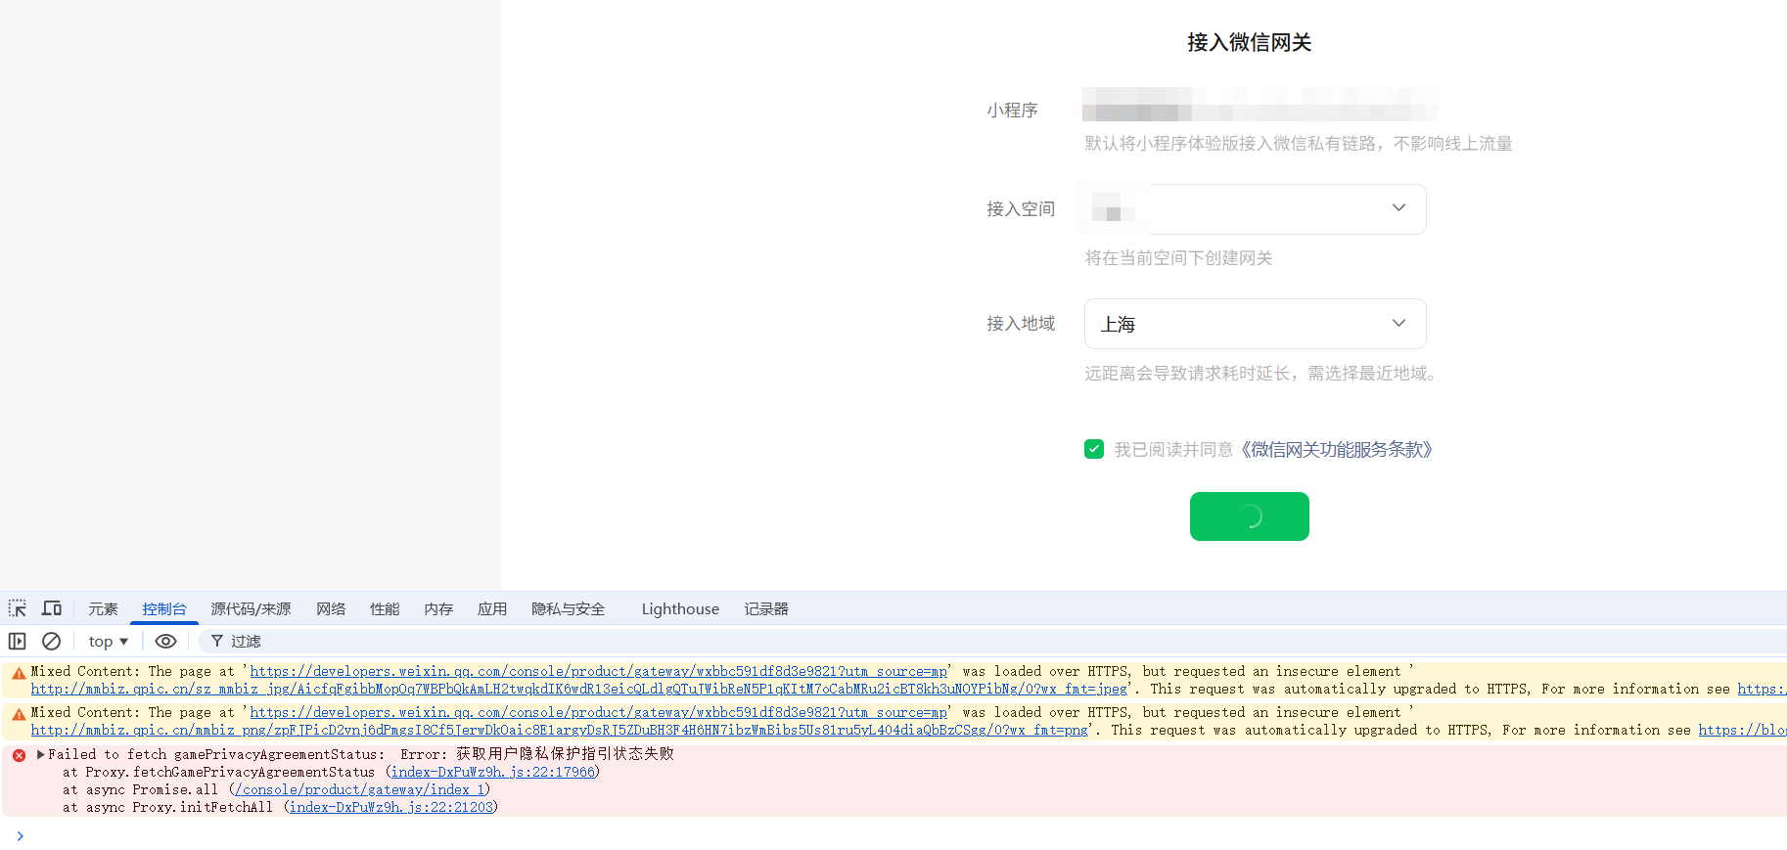Open the 隐私与安全 tab

click(568, 608)
